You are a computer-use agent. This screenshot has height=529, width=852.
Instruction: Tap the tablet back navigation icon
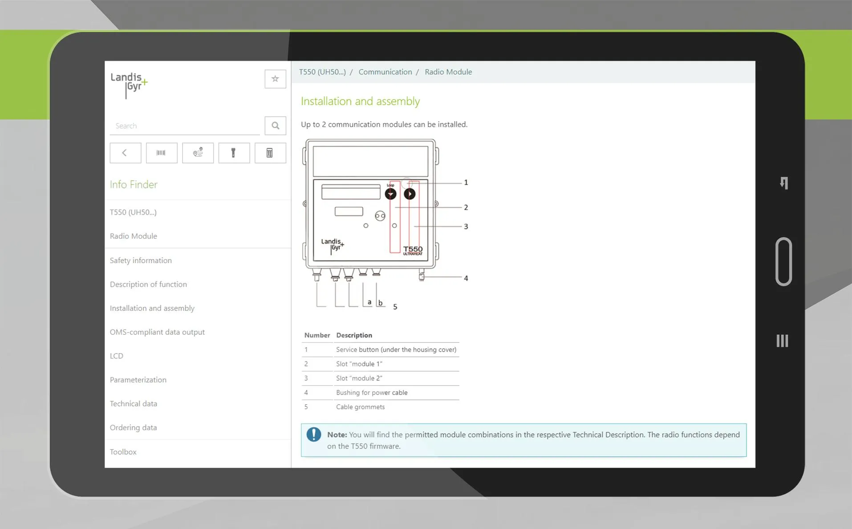tap(784, 183)
